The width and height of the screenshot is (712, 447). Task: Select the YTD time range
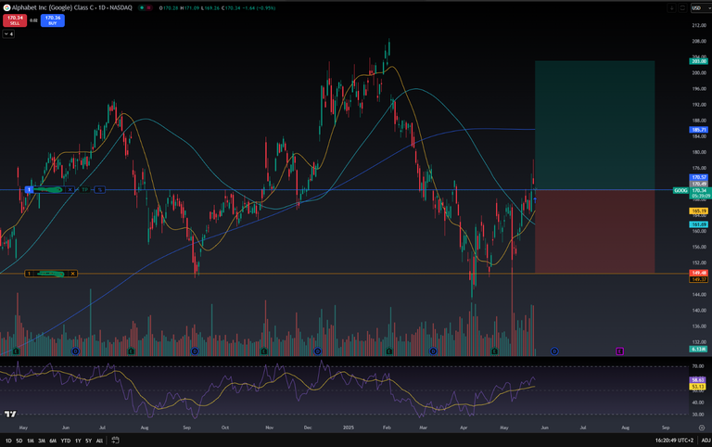[x=66, y=441]
